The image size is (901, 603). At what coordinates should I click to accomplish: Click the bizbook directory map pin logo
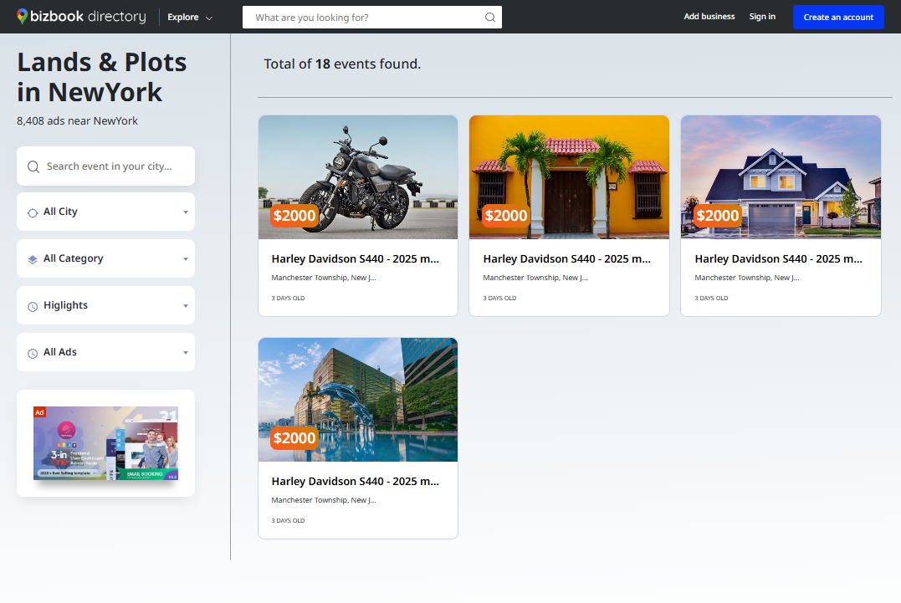click(x=23, y=16)
